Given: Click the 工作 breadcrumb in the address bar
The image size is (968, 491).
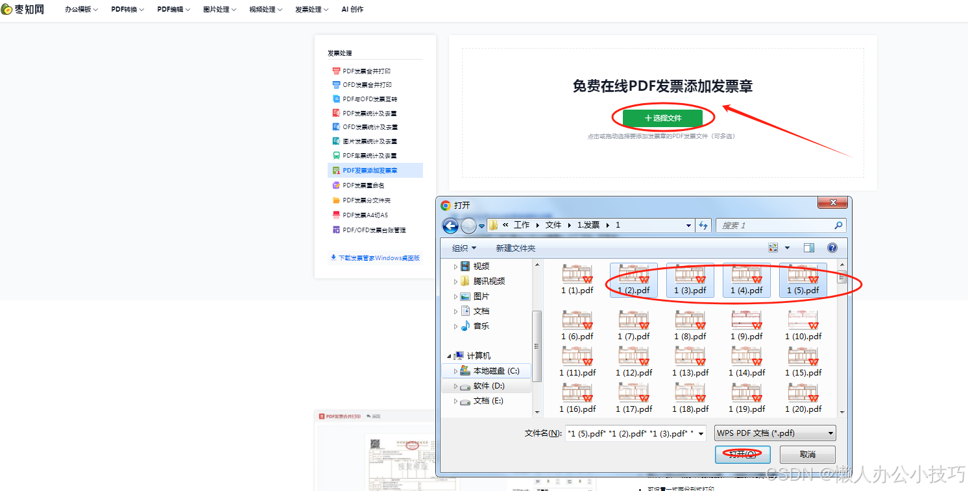Looking at the screenshot, I should pyautogui.click(x=522, y=225).
